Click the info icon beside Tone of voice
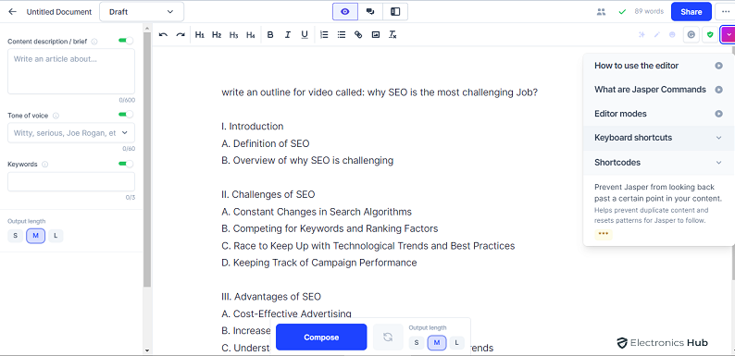 pyautogui.click(x=56, y=116)
